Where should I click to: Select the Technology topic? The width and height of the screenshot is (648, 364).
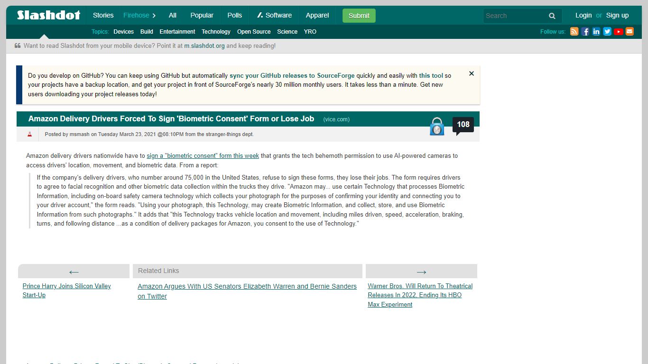coord(216,32)
